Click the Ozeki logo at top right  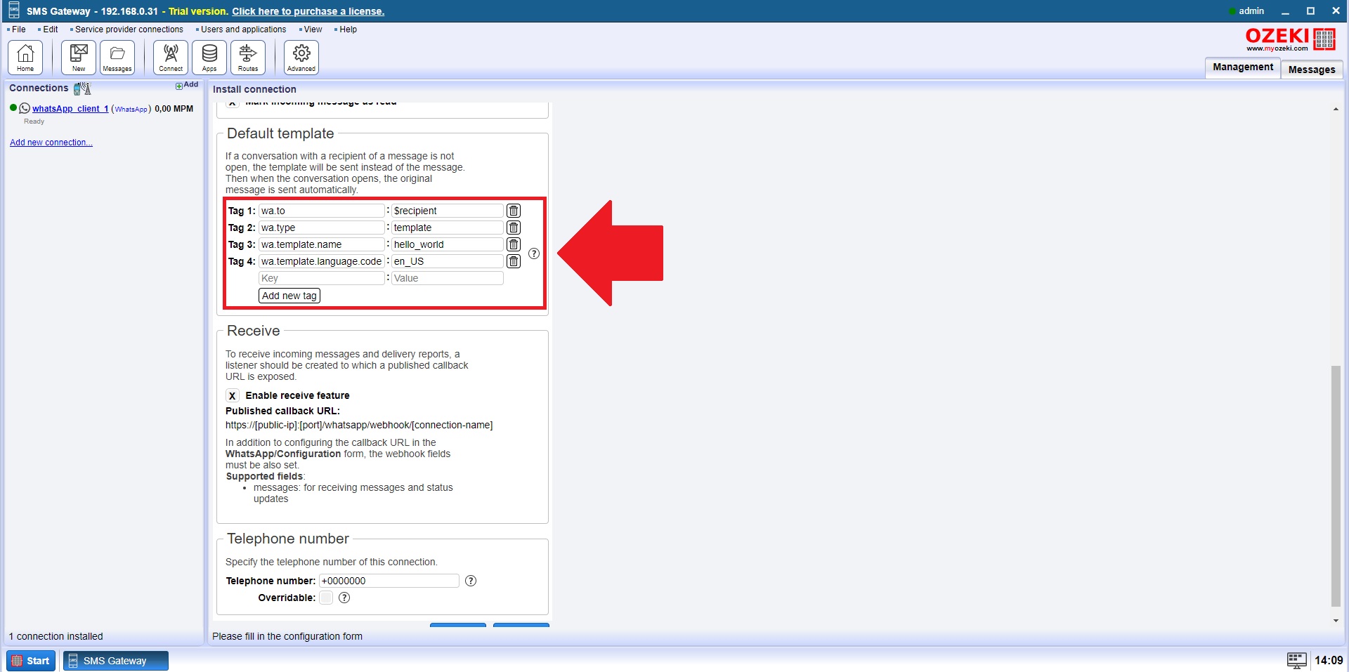pos(1290,39)
